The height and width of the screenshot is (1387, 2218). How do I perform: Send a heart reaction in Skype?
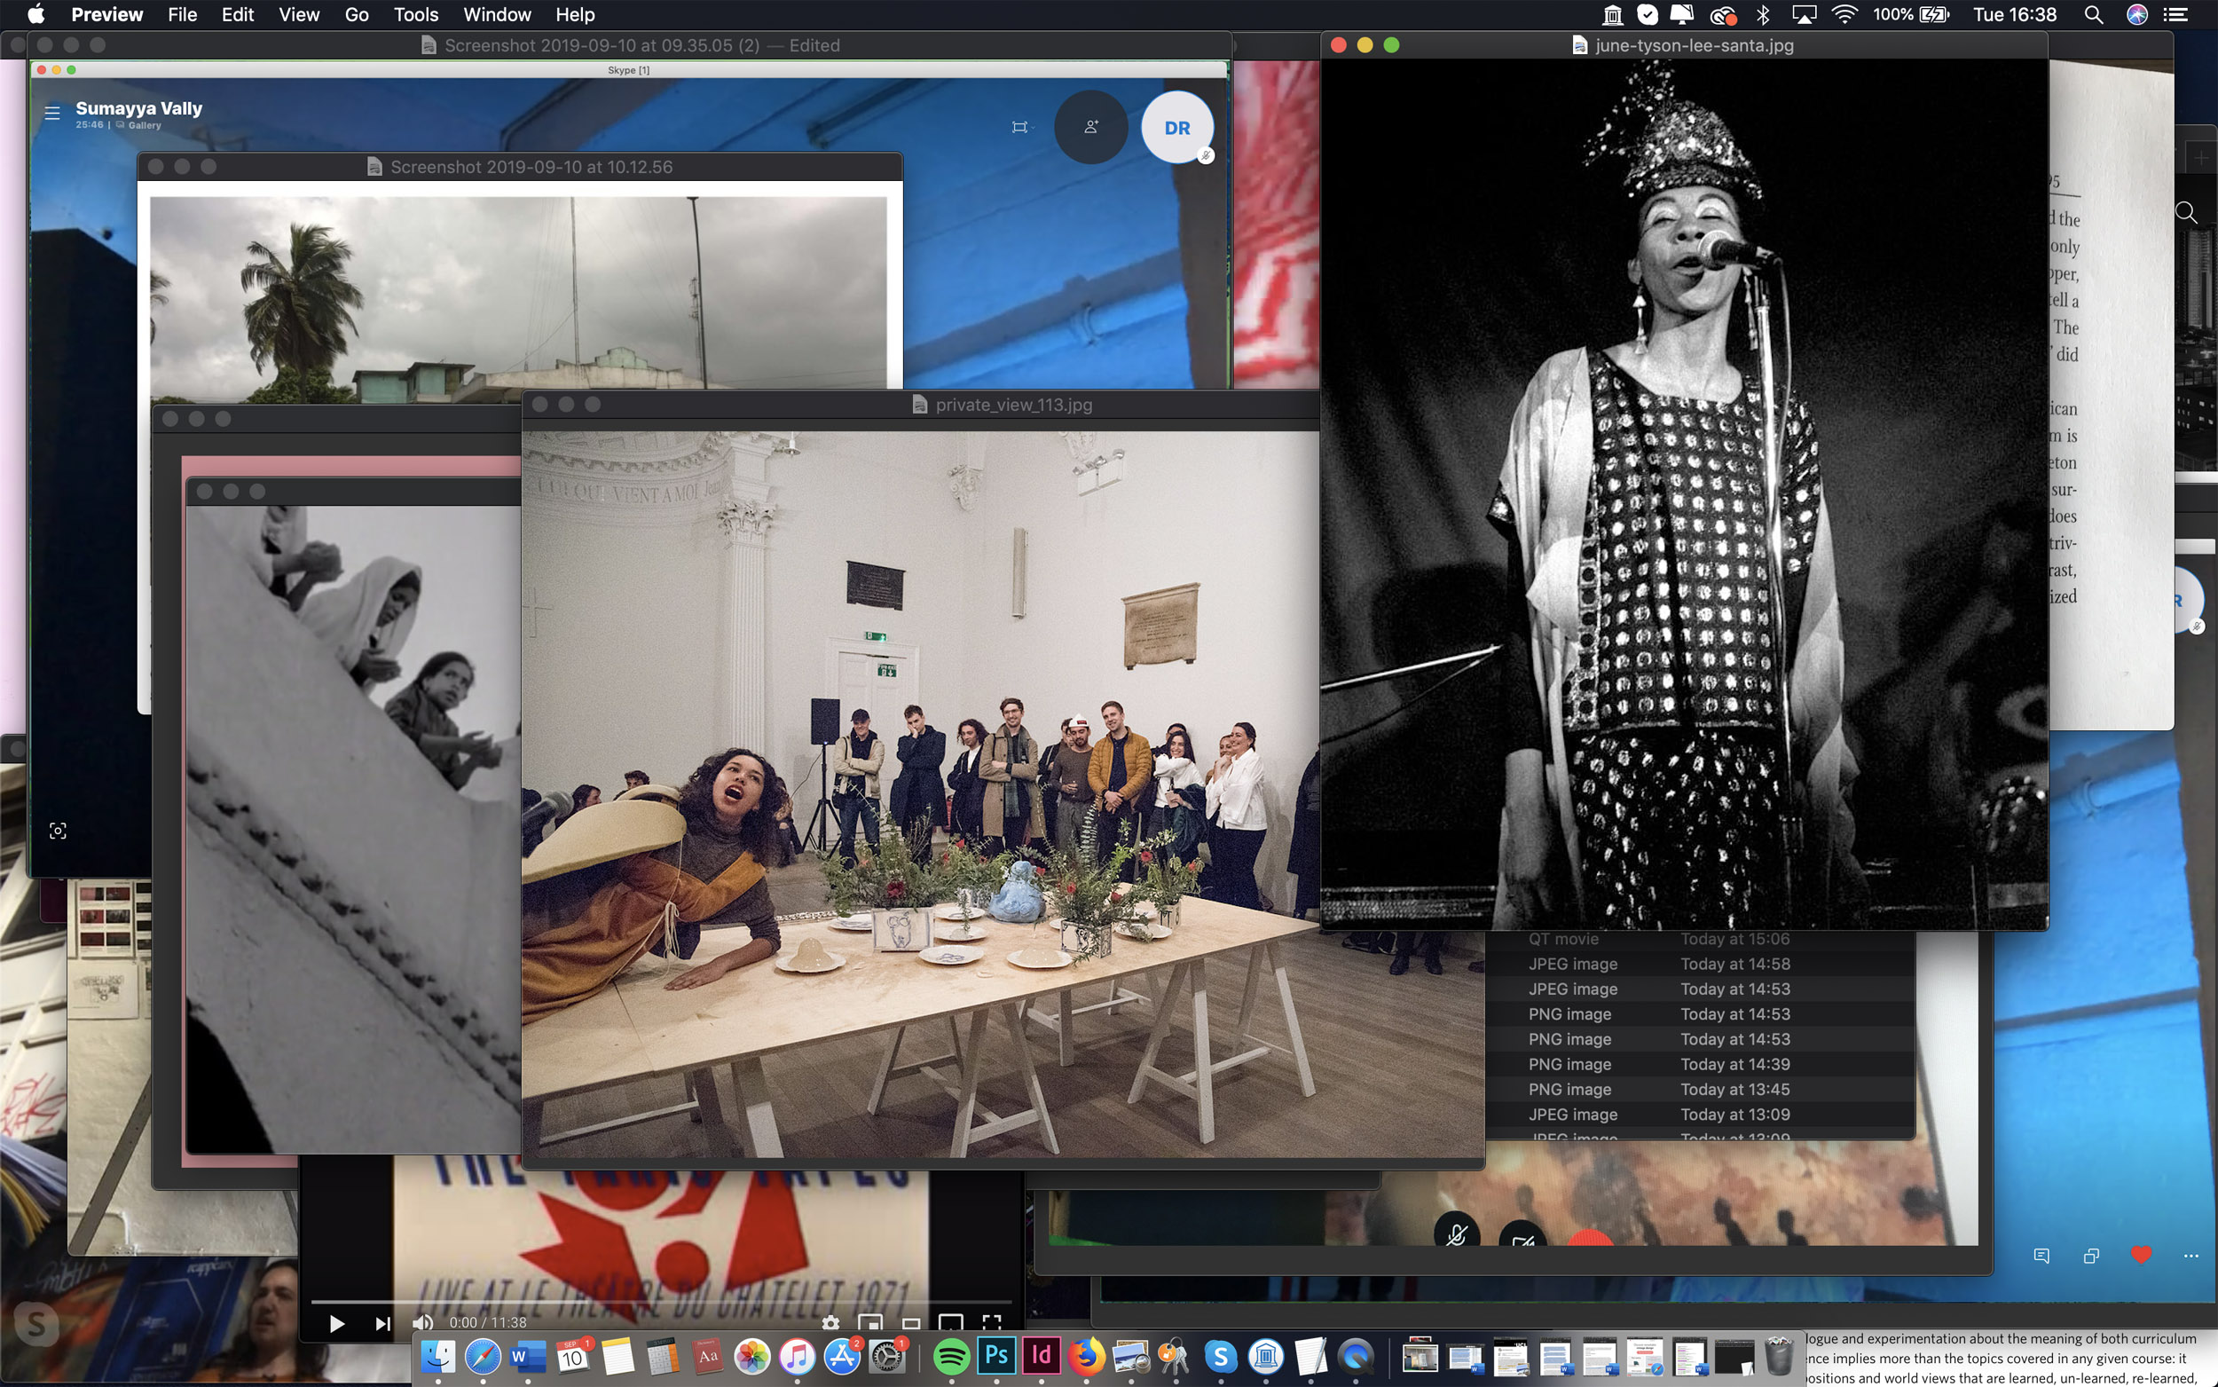(x=2141, y=1255)
